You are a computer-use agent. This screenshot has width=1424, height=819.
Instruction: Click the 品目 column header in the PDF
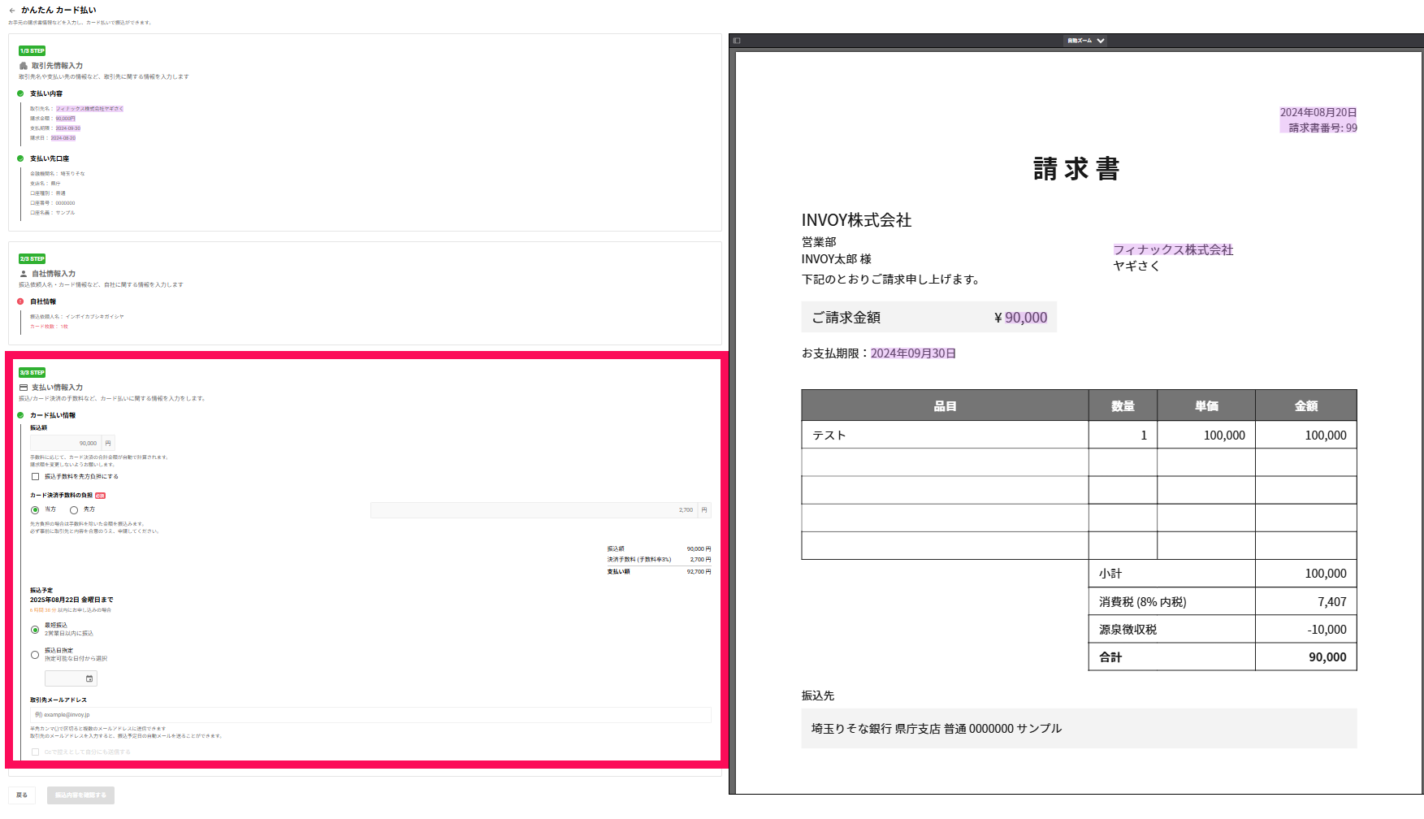click(945, 405)
